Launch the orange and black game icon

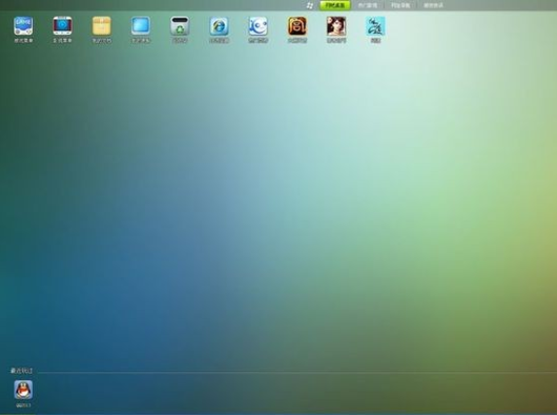point(297,26)
